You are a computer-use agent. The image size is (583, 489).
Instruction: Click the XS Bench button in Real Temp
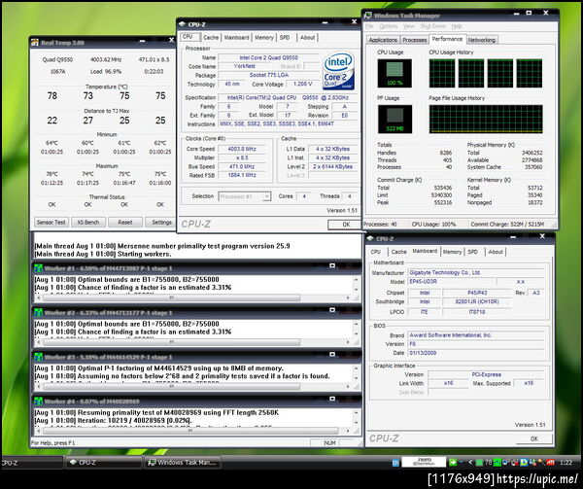88,222
